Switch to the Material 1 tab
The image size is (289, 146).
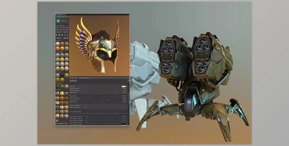(73, 81)
